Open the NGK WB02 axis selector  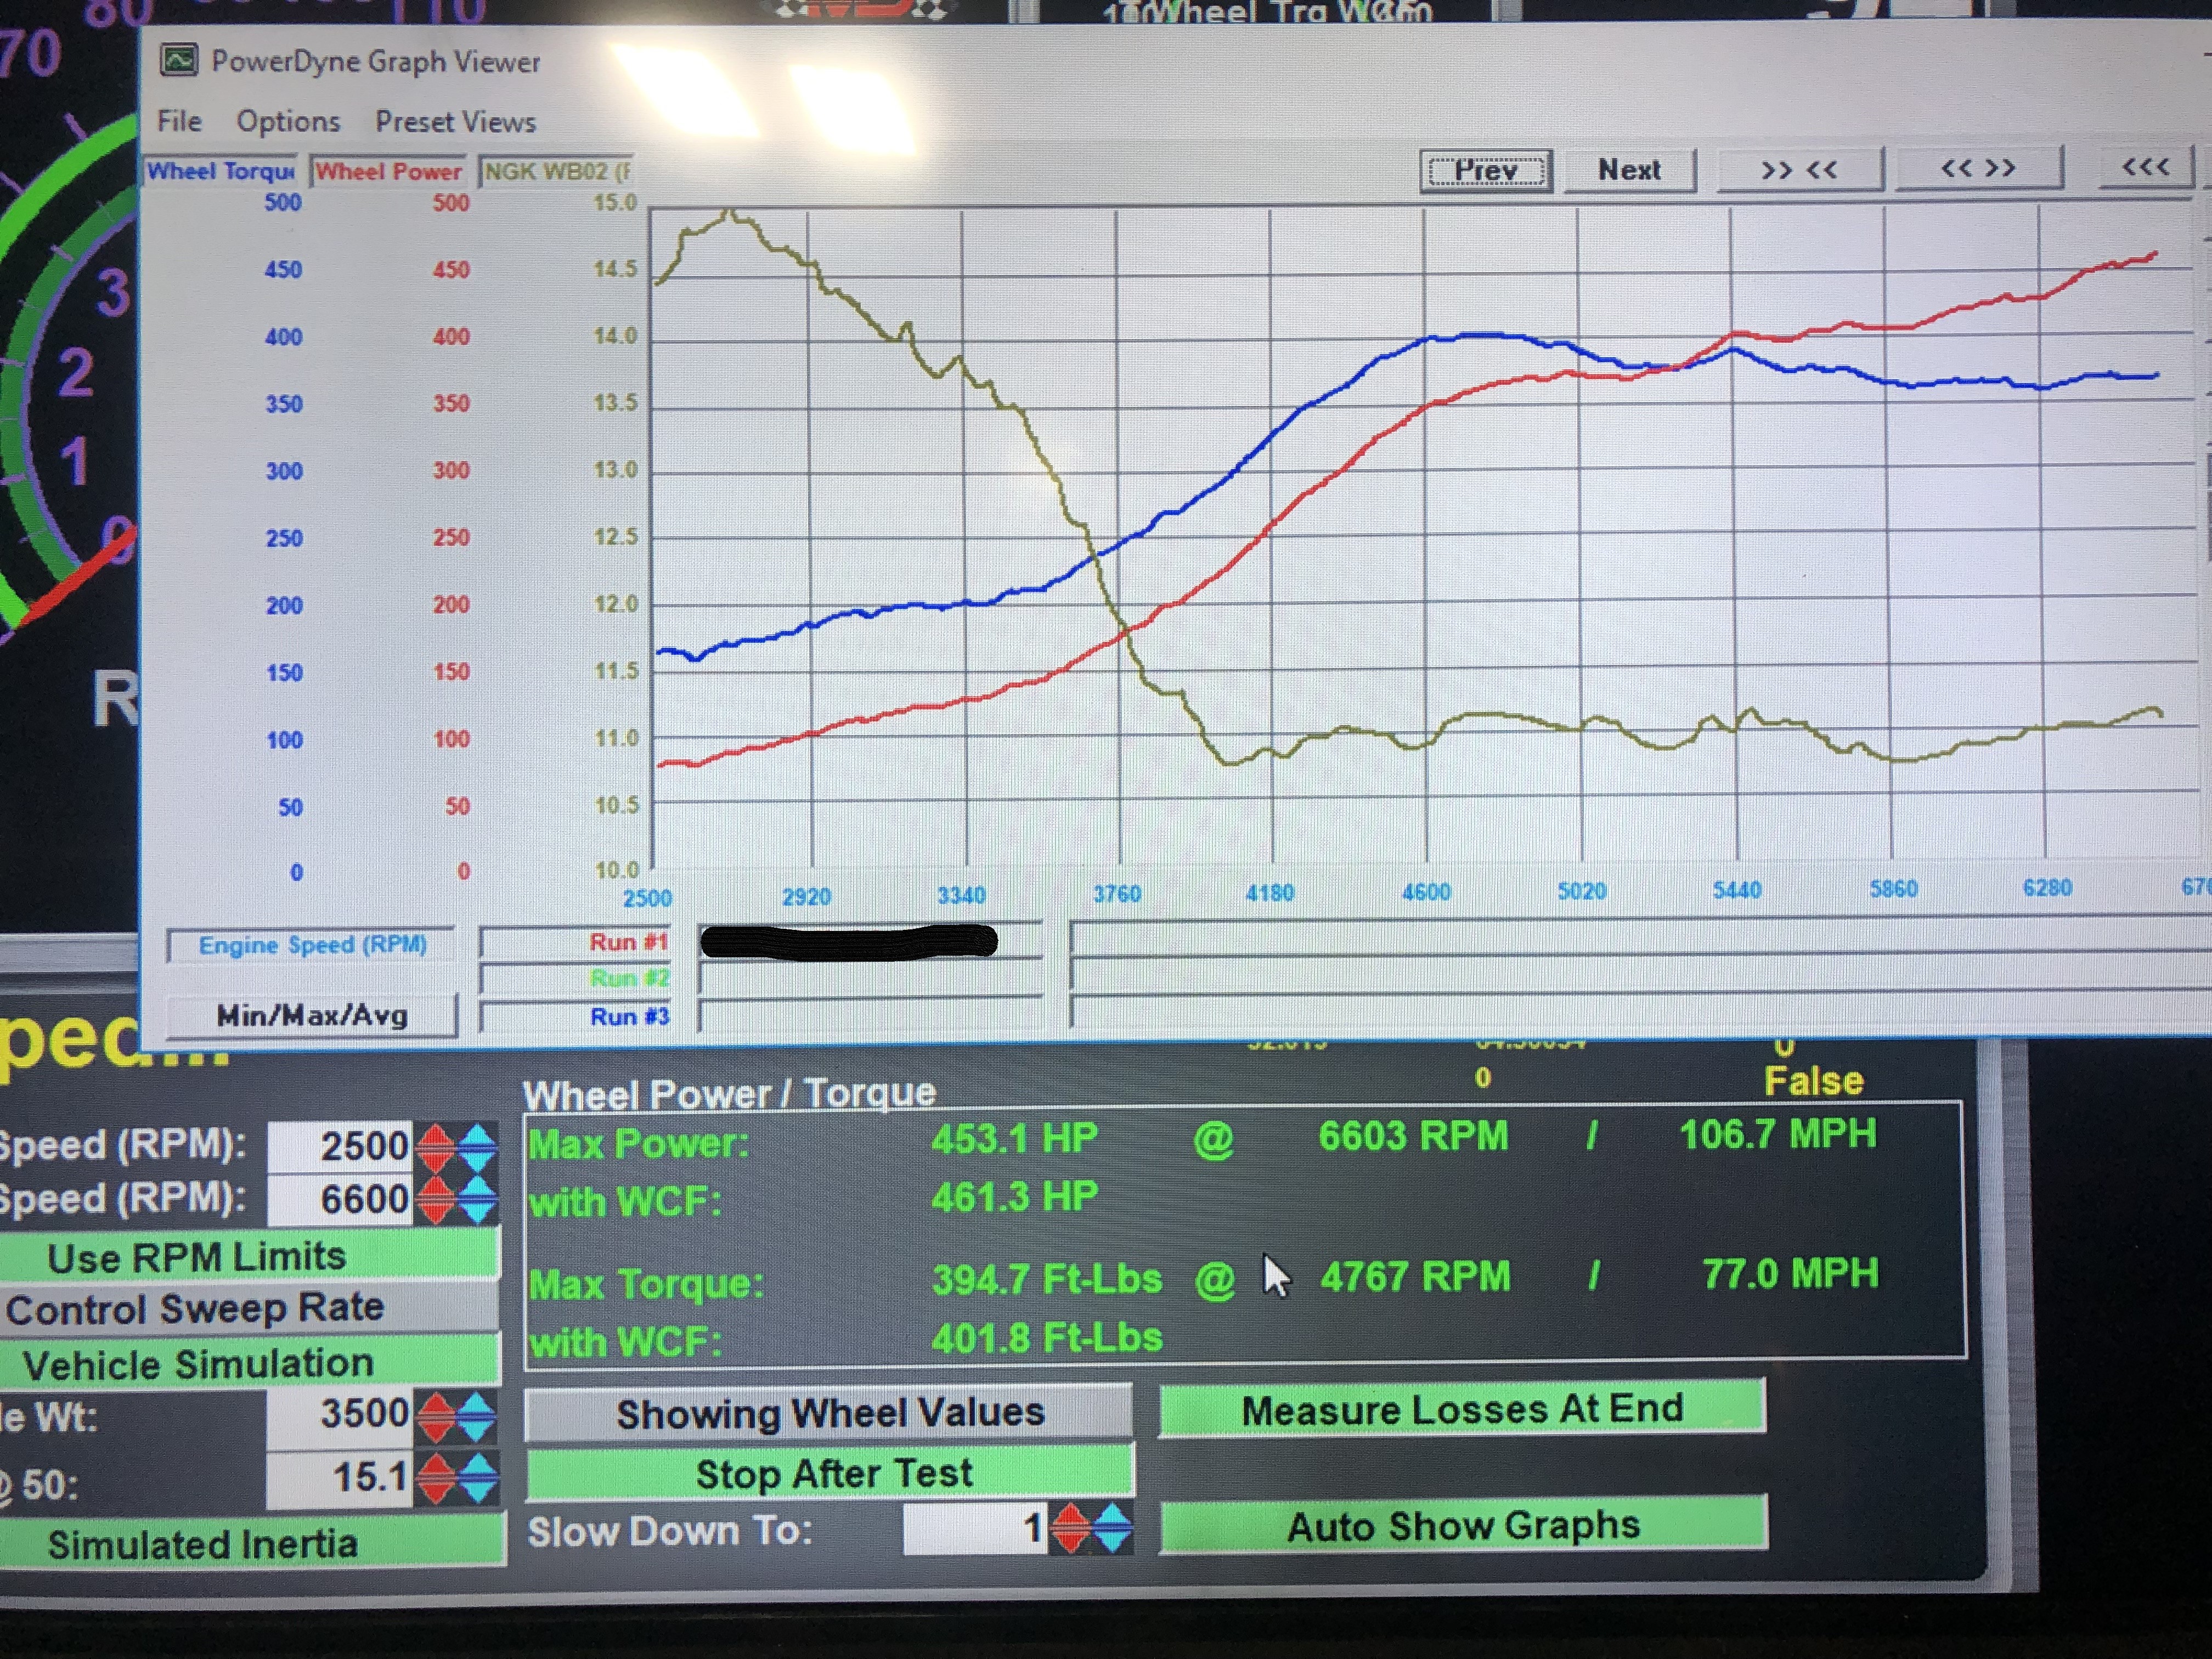tap(556, 172)
